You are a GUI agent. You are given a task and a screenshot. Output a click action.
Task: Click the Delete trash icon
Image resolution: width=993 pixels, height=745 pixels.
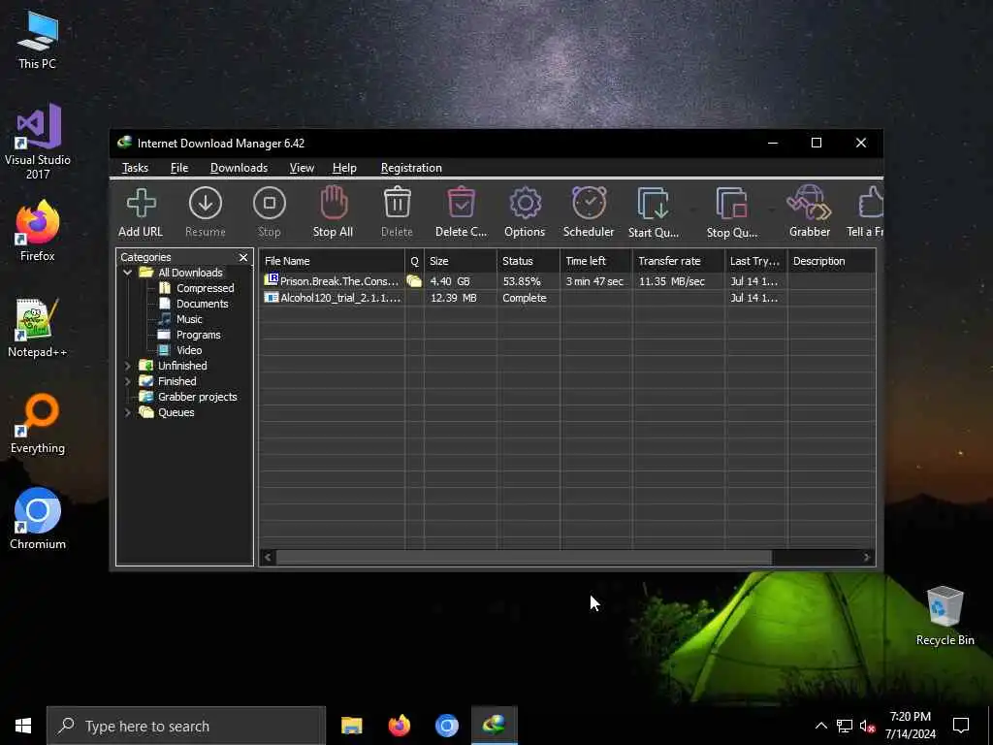coord(397,203)
